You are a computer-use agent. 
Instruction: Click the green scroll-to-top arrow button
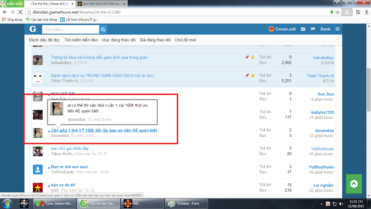coord(354,184)
